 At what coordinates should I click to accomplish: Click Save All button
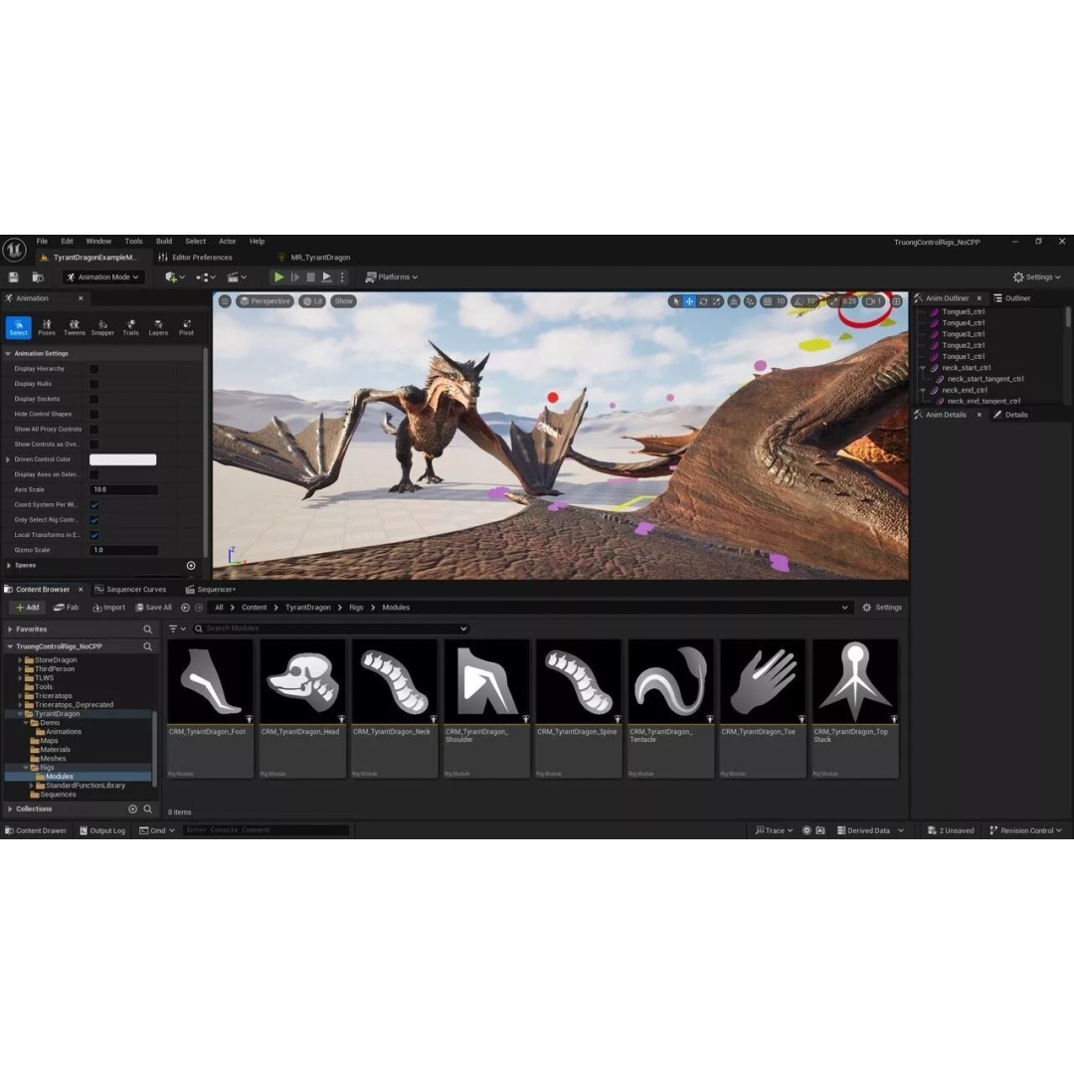point(153,608)
